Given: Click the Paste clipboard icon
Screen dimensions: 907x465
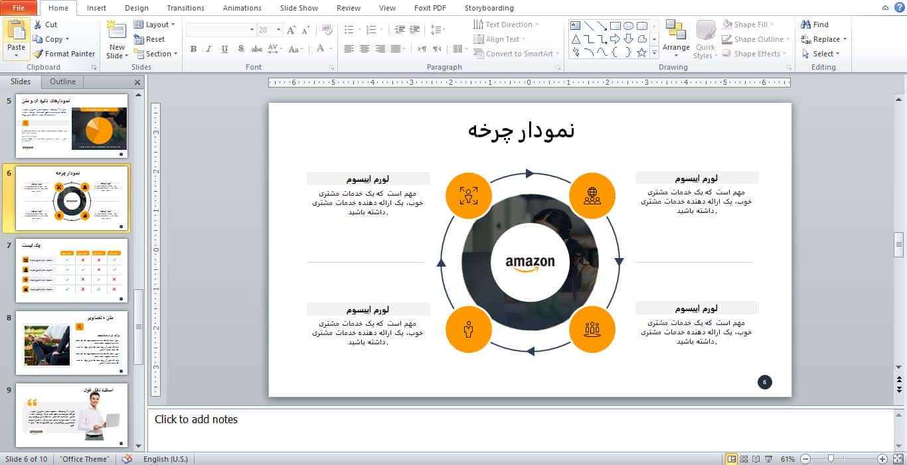Looking at the screenshot, I should 16,31.
